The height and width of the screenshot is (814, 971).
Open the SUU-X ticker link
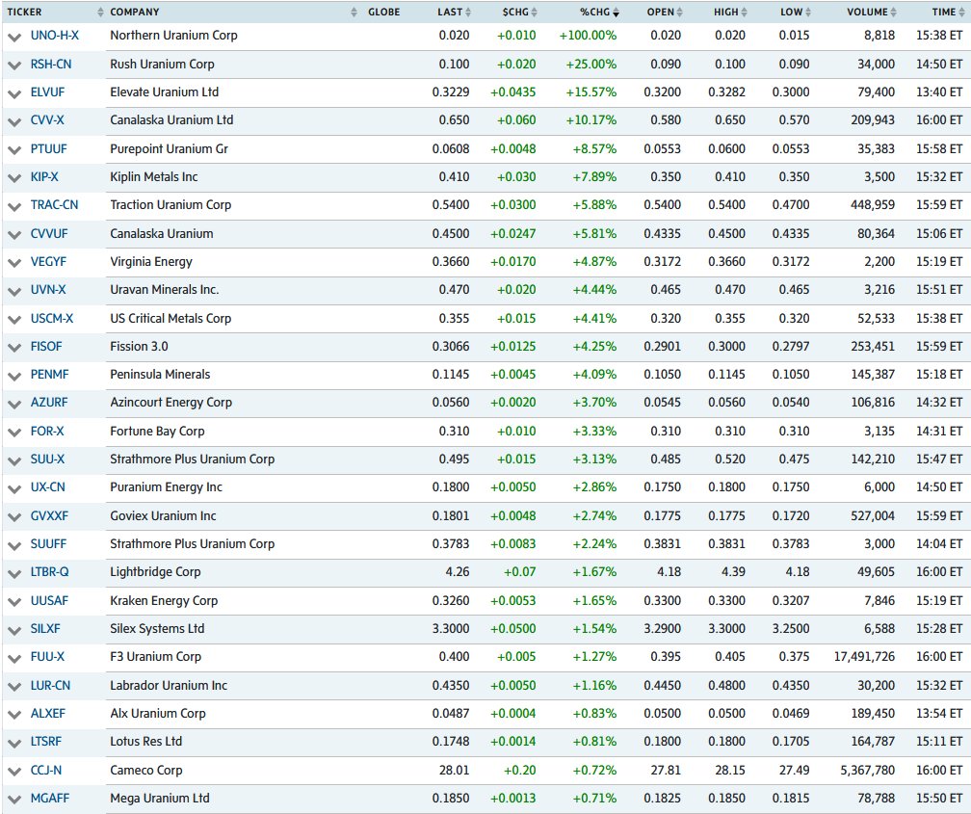coord(48,460)
